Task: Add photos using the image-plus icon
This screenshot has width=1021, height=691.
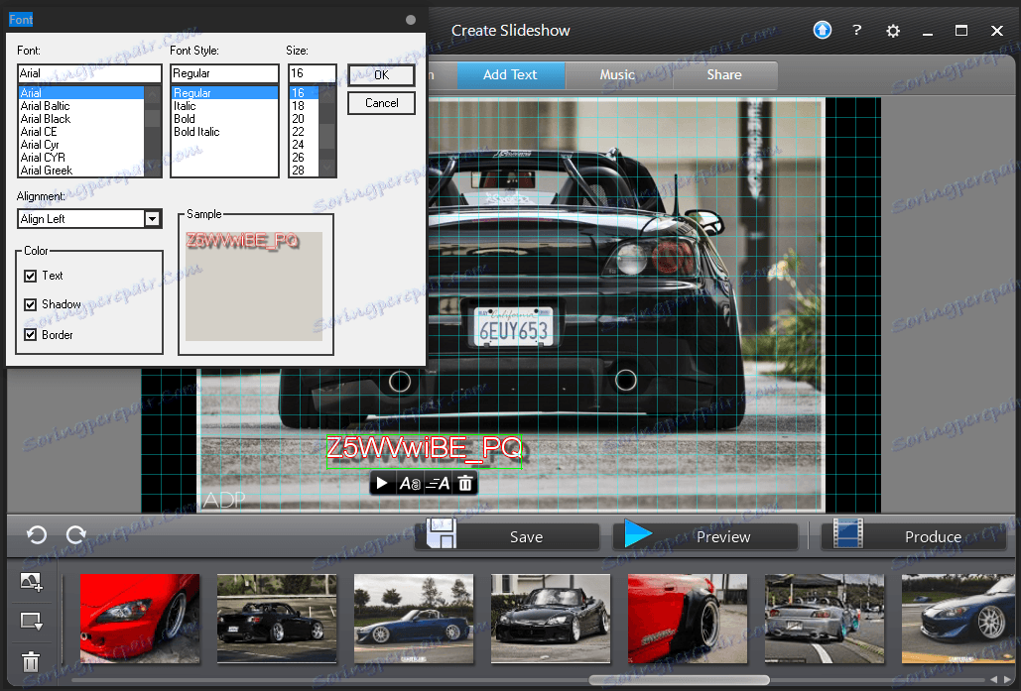Action: [31, 583]
